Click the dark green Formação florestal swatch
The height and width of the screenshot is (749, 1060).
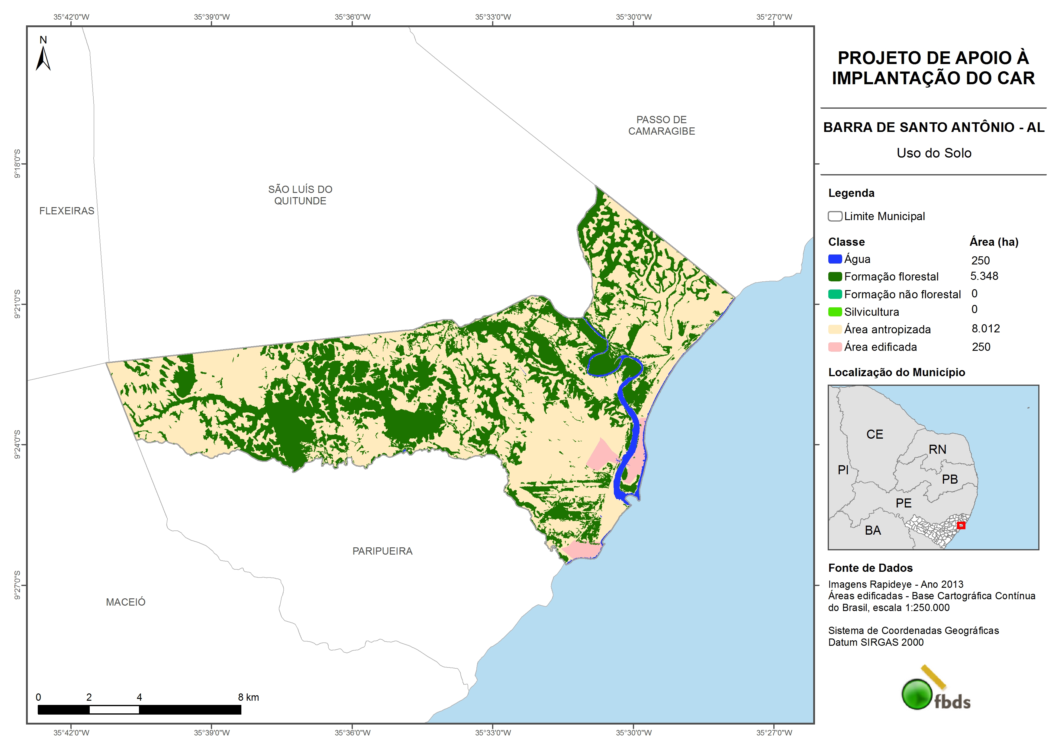click(x=835, y=277)
